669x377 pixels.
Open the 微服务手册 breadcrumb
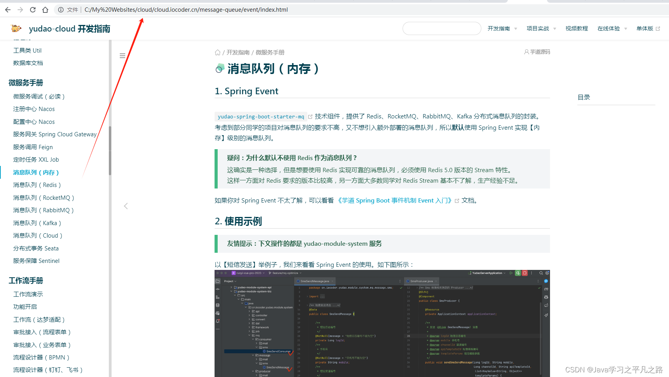click(x=270, y=52)
